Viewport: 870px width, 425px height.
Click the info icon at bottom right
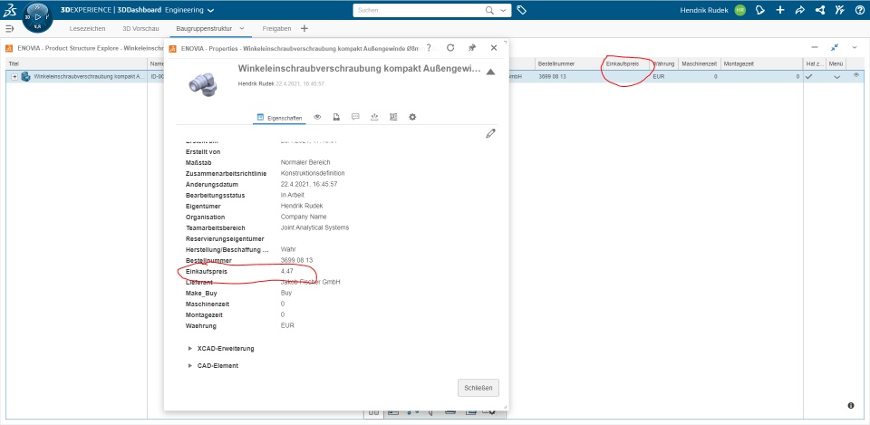tap(851, 406)
